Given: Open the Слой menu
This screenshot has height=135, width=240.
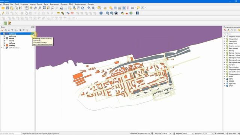Looking at the screenshot, I should tap(16, 4).
